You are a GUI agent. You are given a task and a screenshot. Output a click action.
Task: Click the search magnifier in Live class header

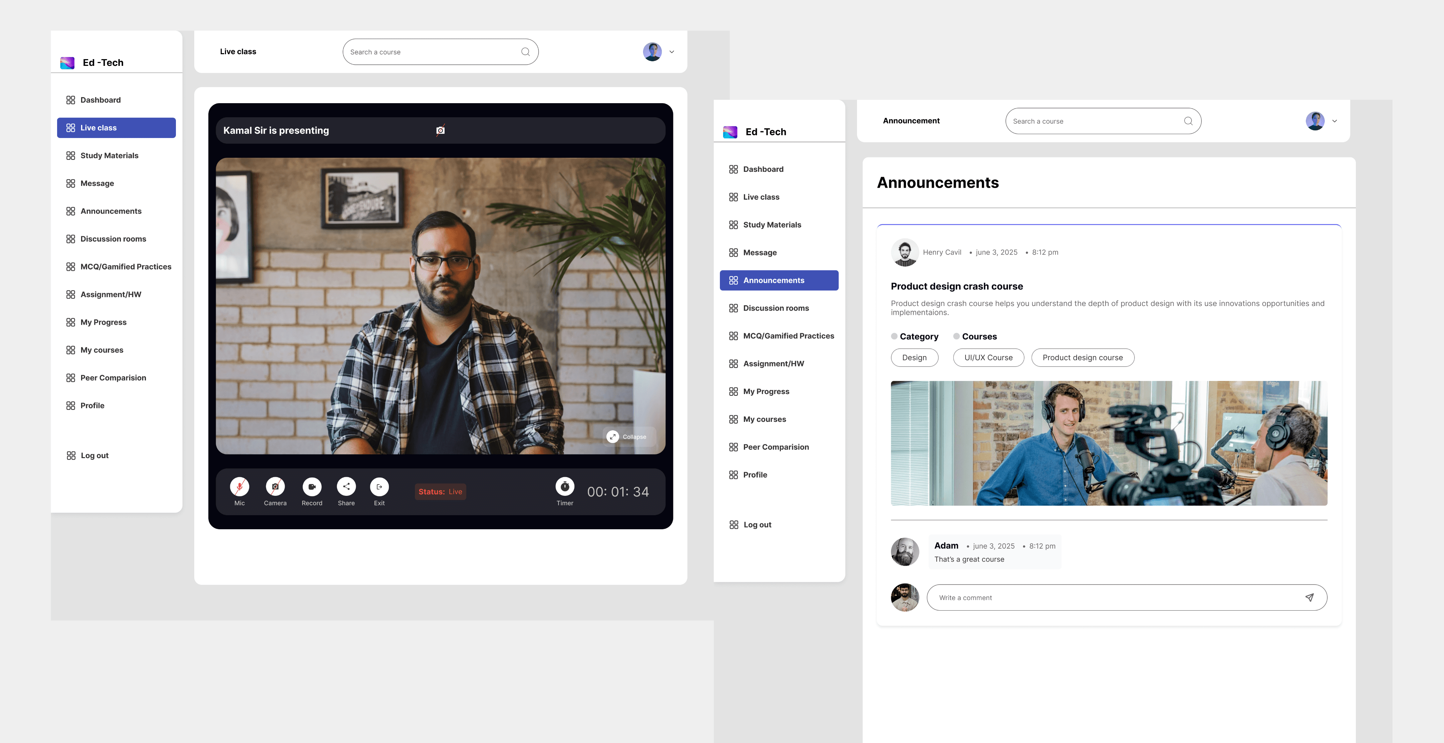click(x=525, y=52)
